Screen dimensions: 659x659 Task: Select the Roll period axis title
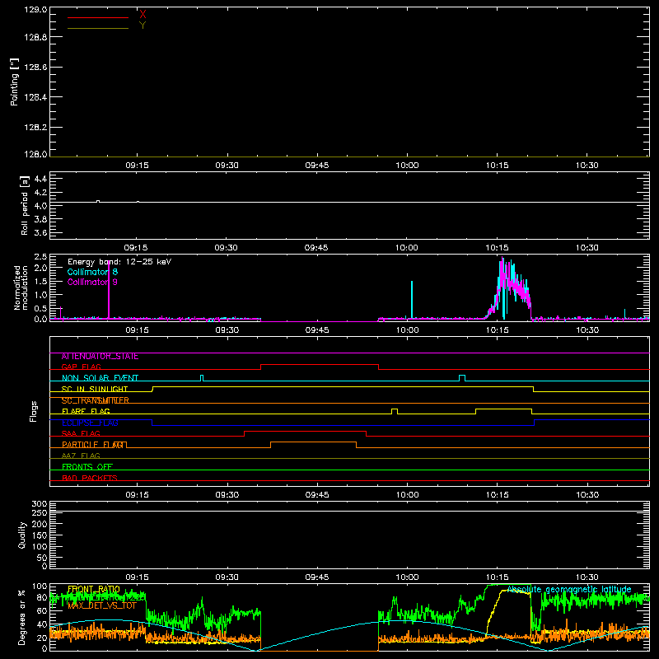pos(25,205)
